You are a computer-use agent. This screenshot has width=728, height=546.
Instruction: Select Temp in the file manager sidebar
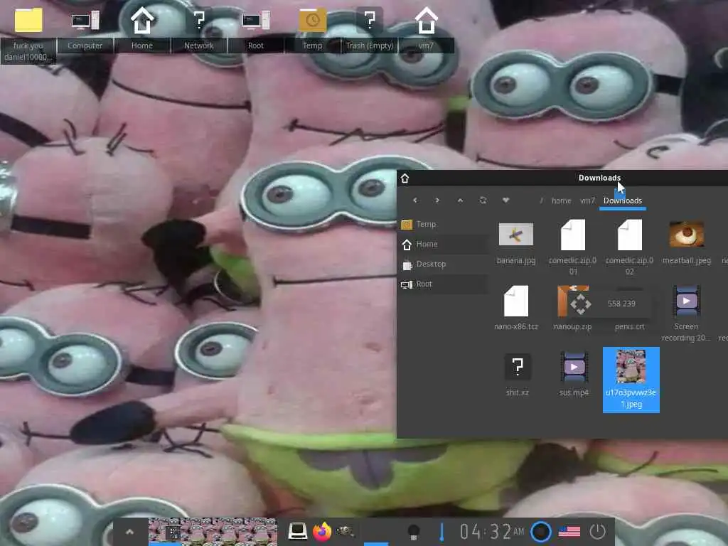[444, 224]
